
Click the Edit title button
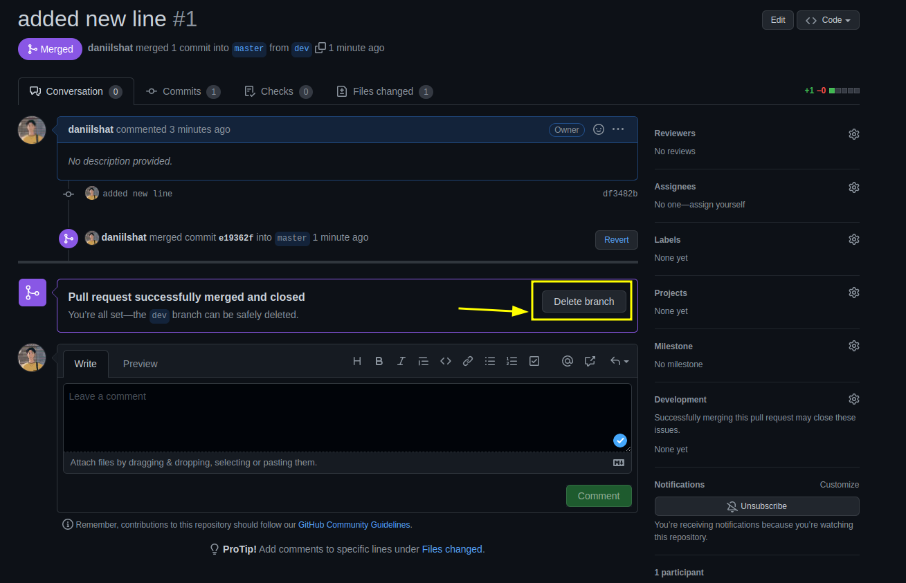(778, 20)
